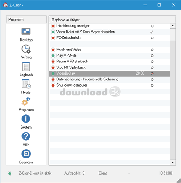Click the scrollbar down arrow
Screen dimensions: 181x183
tap(173, 162)
